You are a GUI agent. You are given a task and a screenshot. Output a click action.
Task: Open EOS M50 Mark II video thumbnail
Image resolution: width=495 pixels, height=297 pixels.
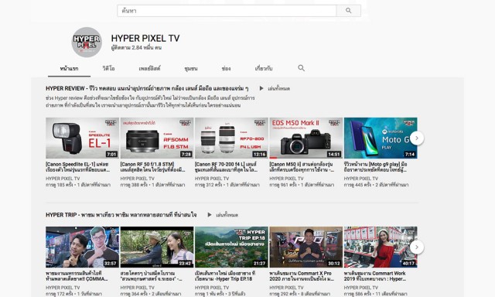(306, 138)
